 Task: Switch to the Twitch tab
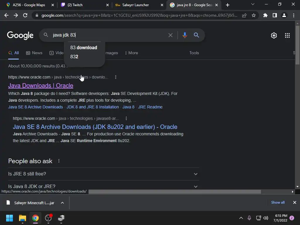75,5
